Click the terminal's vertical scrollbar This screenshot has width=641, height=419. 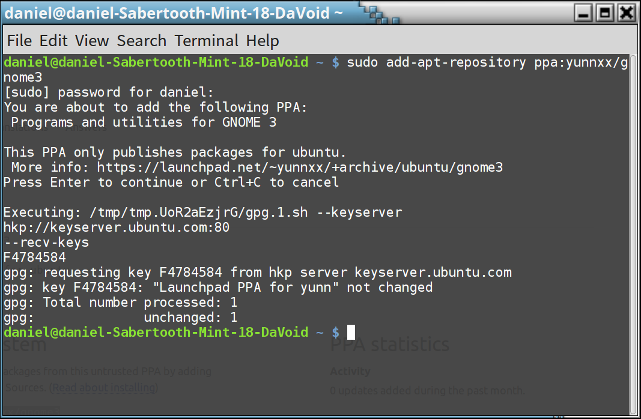pos(633,235)
